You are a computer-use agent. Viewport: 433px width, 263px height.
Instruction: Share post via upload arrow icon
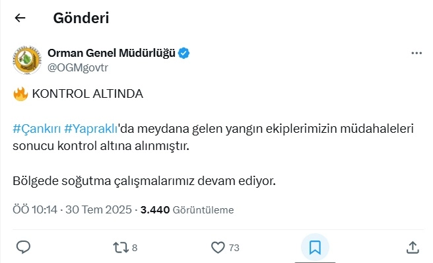click(413, 247)
